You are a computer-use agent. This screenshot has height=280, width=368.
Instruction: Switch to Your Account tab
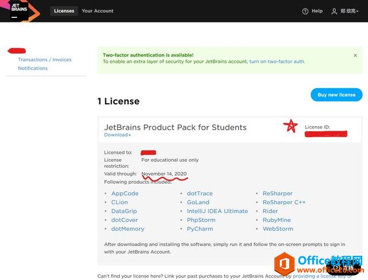pos(97,11)
